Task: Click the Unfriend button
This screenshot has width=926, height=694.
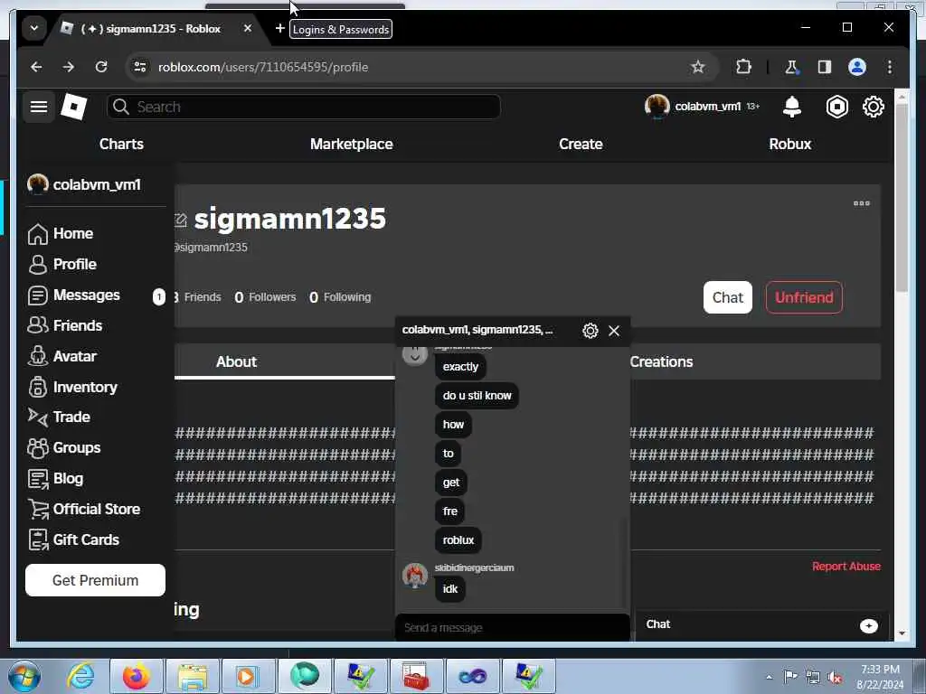Action: tap(804, 297)
